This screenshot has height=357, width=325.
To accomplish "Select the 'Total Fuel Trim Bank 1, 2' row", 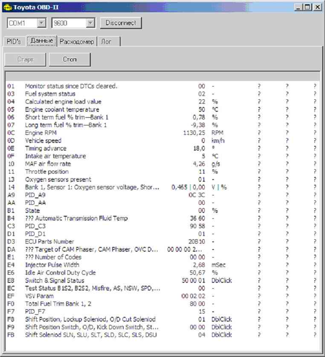I will point(162,304).
